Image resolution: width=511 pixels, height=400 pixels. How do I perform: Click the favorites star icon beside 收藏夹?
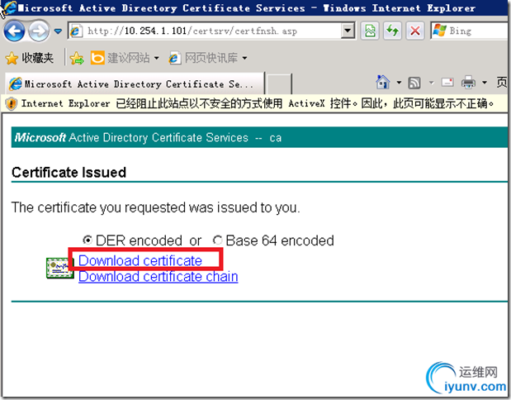click(12, 59)
